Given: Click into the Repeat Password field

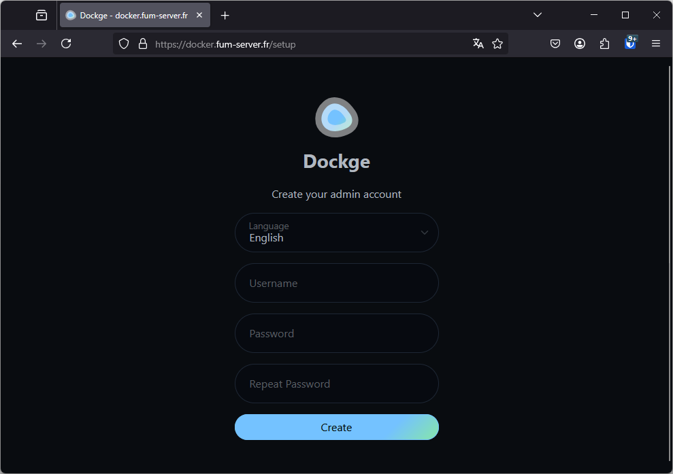Looking at the screenshot, I should point(336,384).
